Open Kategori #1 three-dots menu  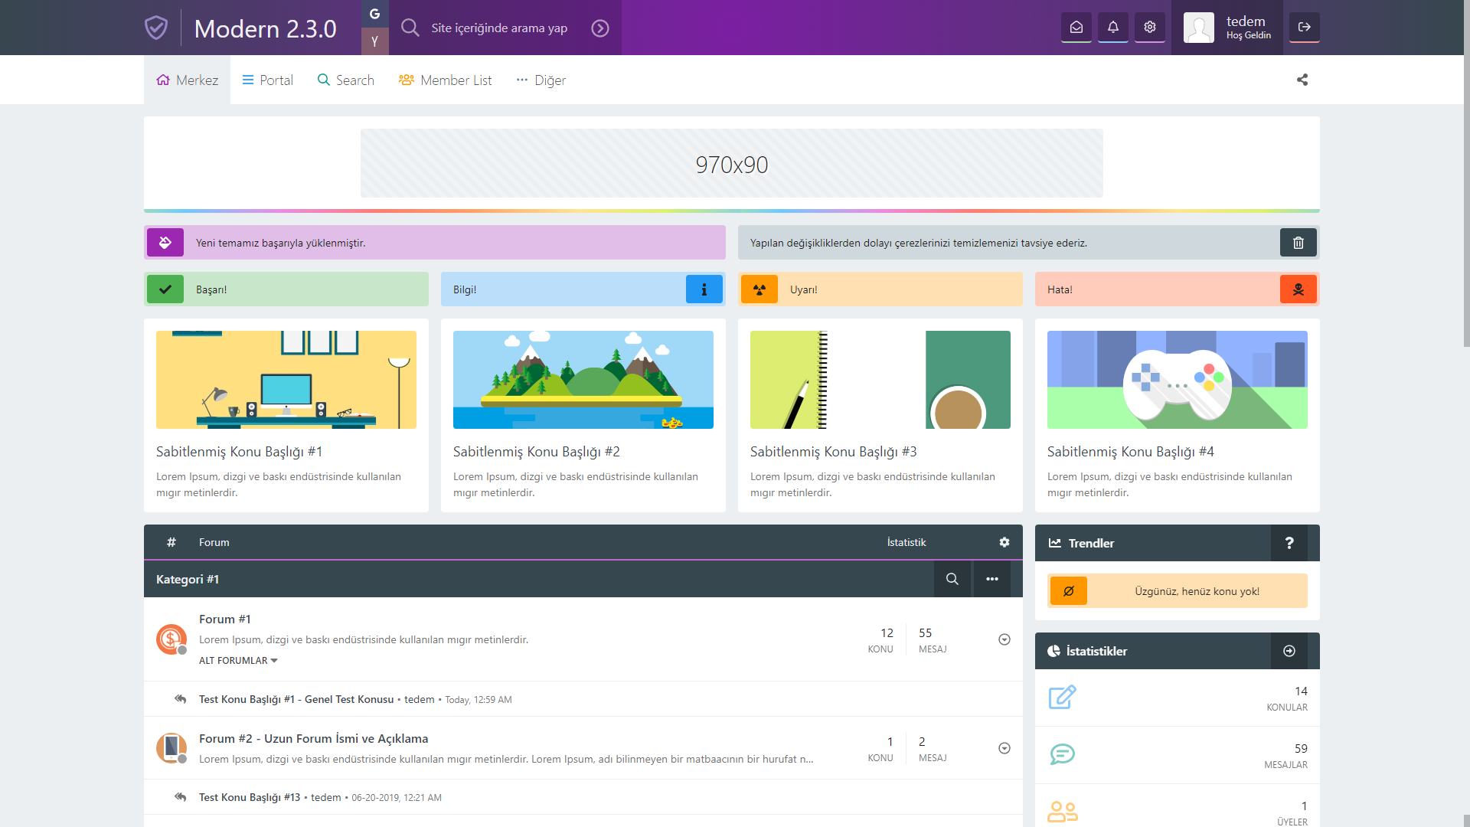(x=991, y=579)
